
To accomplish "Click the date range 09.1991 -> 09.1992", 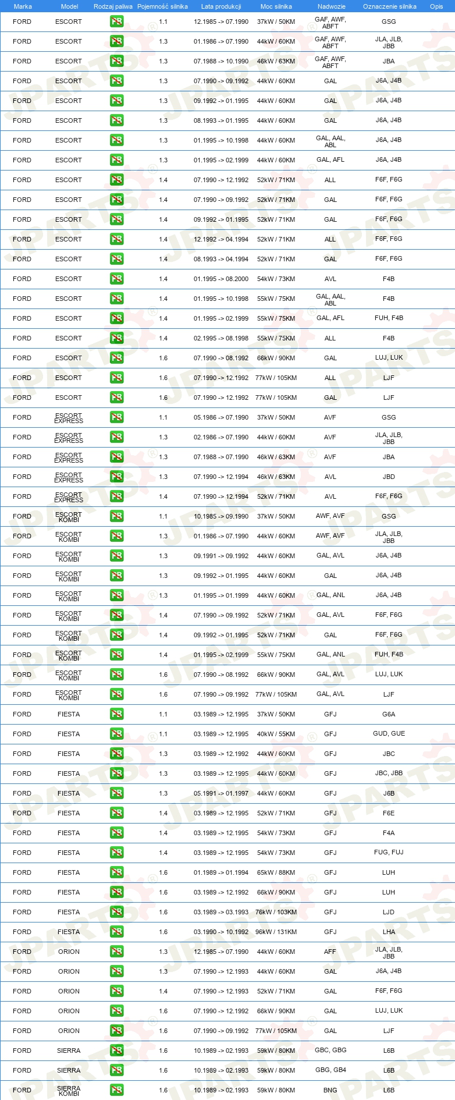I will point(221,556).
